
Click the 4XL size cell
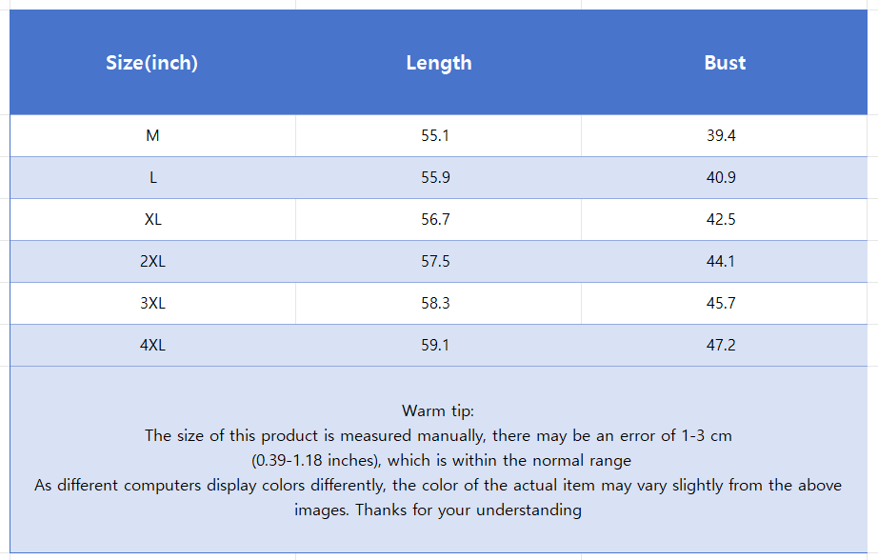click(152, 346)
